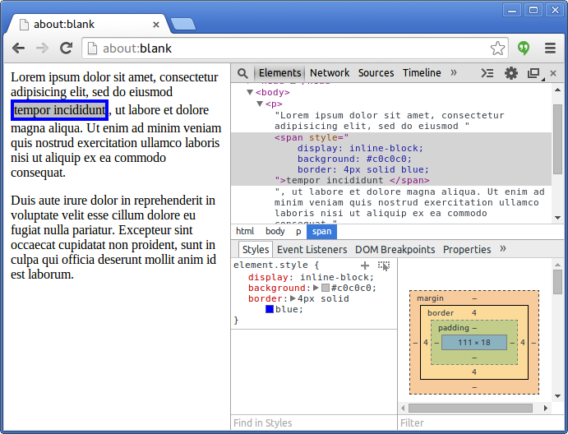The image size is (568, 434).
Task: Click the Elements tree vertical scrollbar thumb
Action: tap(557, 139)
